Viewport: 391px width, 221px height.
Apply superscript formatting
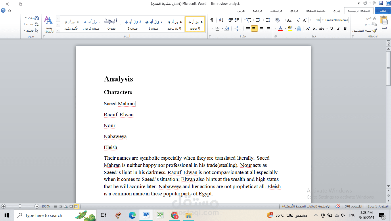point(308,28)
